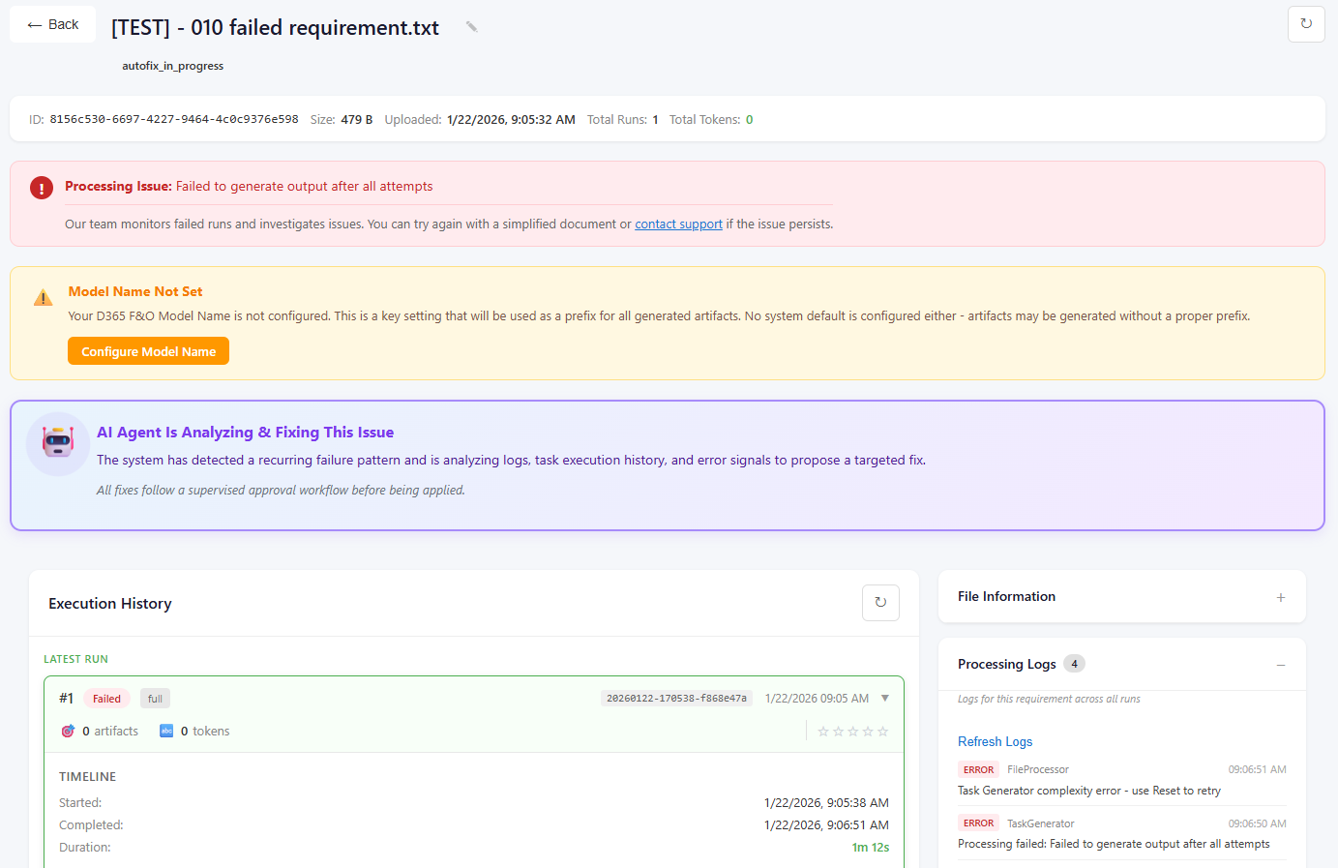Collapse run #1 with the dropdown arrow
This screenshot has height=868, width=1338.
(884, 698)
